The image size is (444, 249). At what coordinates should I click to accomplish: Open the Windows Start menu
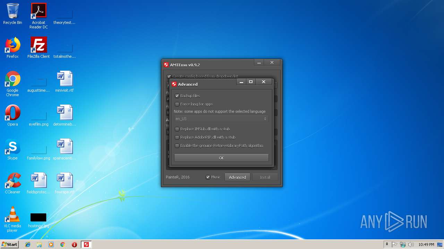pyautogui.click(x=9, y=244)
